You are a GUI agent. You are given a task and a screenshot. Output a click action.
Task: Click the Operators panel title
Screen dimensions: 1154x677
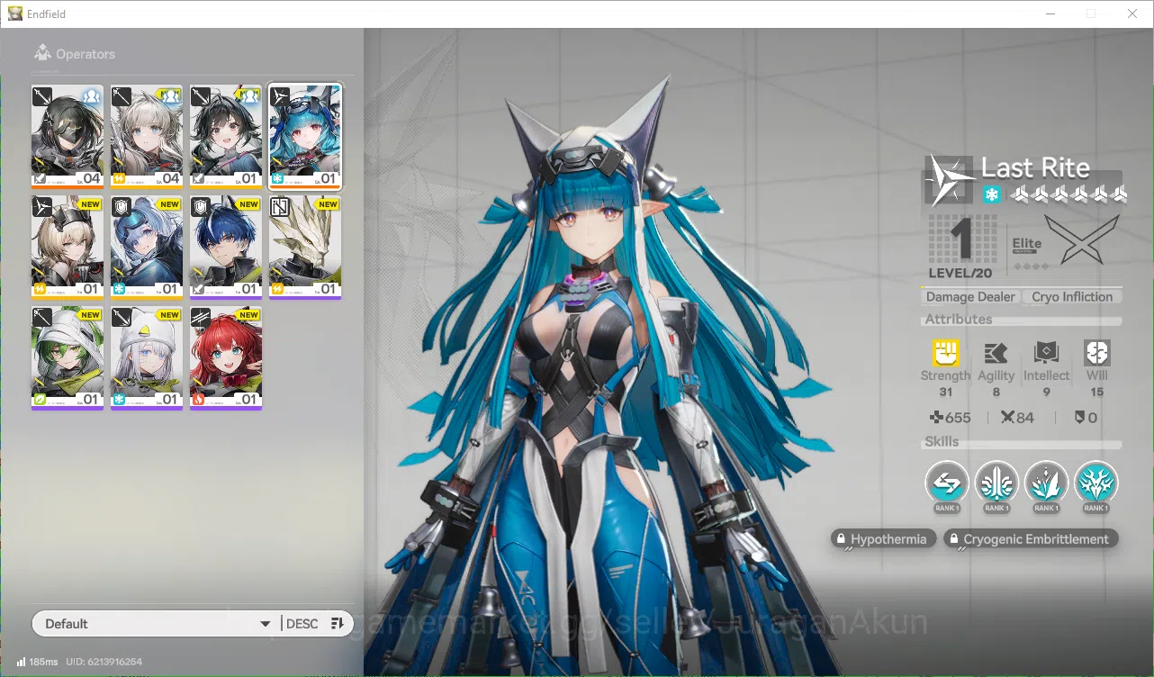tap(86, 54)
